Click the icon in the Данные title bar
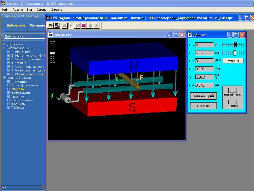254x191 pixels. pos(190,35)
